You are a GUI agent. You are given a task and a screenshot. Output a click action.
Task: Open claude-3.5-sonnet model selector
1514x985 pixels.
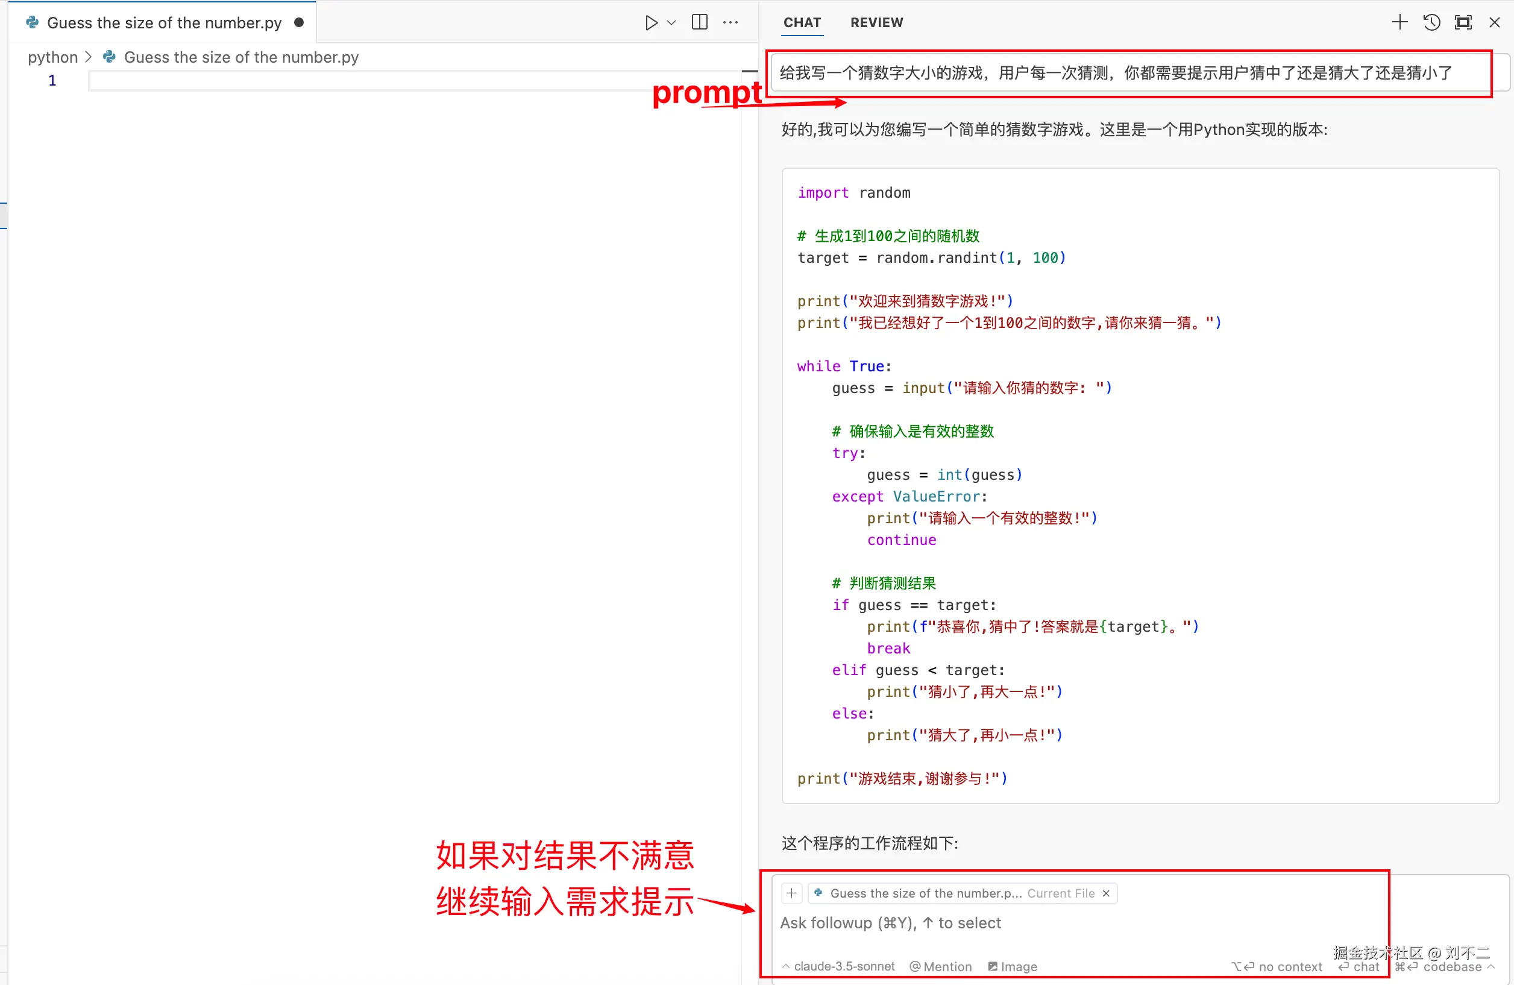point(838,966)
